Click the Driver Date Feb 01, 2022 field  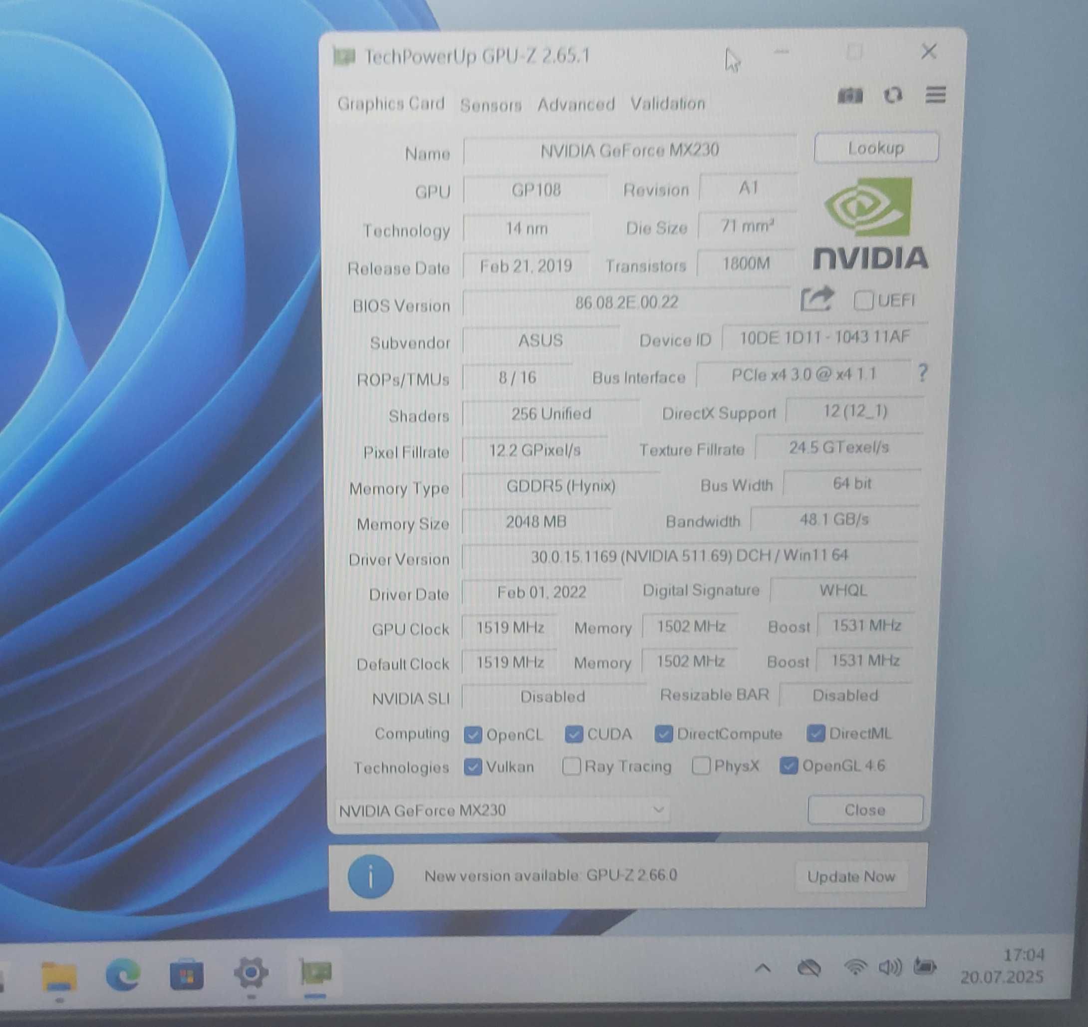(x=542, y=592)
